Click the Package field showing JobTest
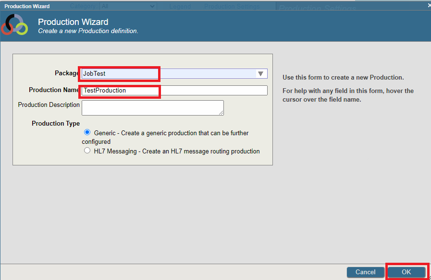The image size is (431, 280). [x=168, y=74]
